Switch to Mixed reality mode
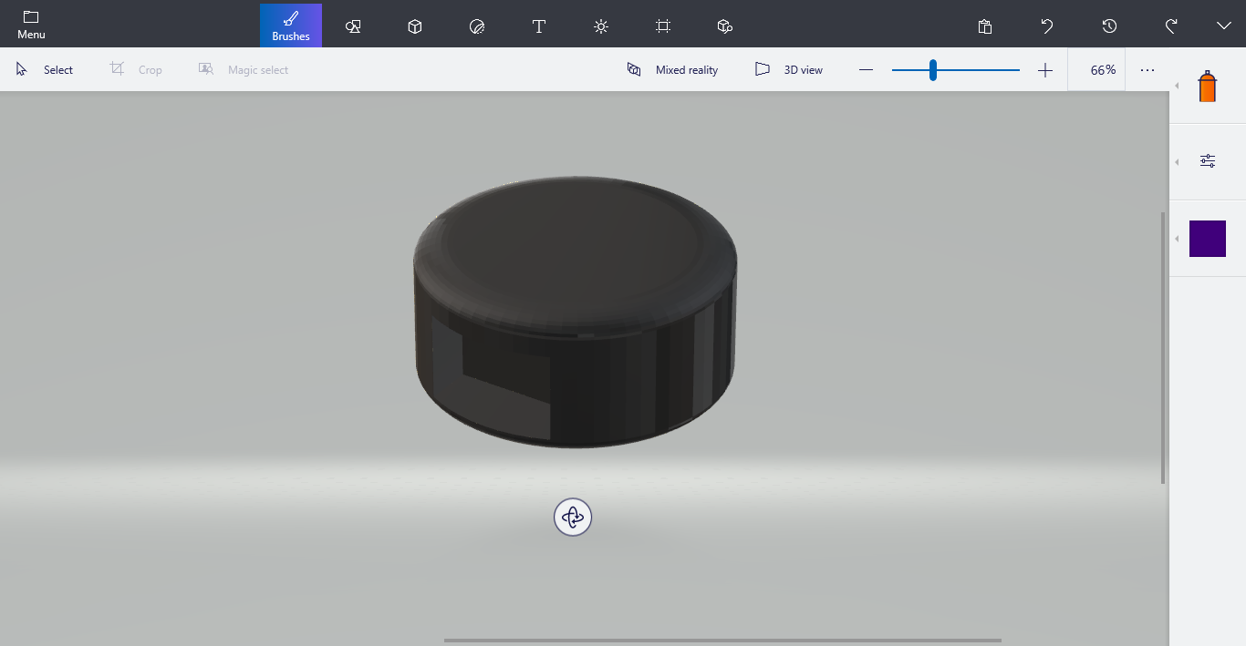 672,69
